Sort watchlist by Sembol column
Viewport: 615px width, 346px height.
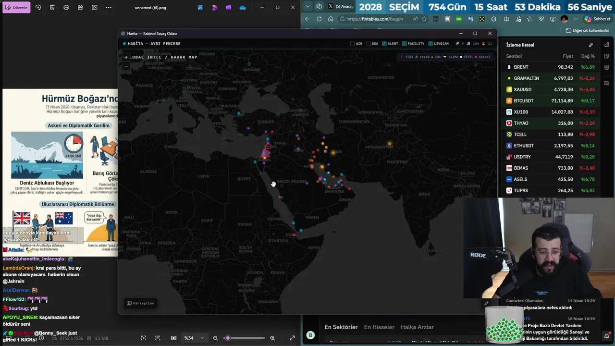(x=514, y=56)
